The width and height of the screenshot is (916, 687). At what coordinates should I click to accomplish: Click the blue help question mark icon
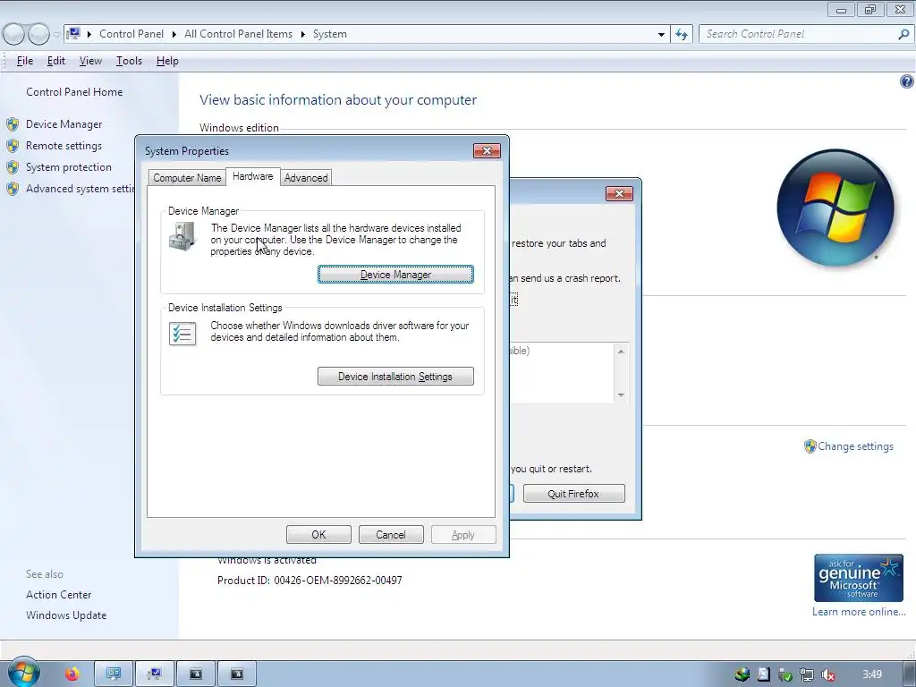(x=906, y=81)
